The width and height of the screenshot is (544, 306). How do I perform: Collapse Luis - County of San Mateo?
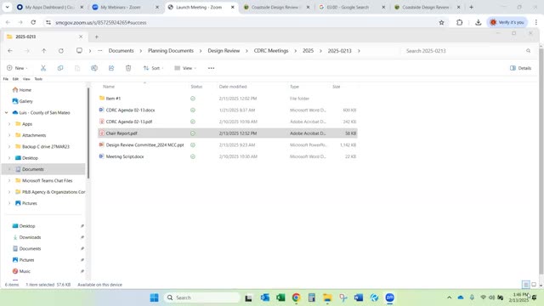(6, 112)
